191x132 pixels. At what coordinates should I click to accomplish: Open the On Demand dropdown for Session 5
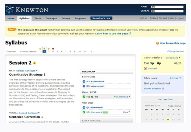(173, 58)
